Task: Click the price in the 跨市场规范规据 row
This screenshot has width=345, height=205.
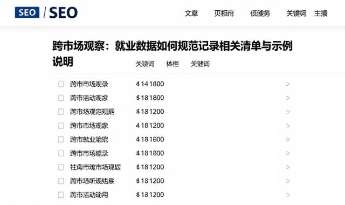Action: tap(150, 112)
